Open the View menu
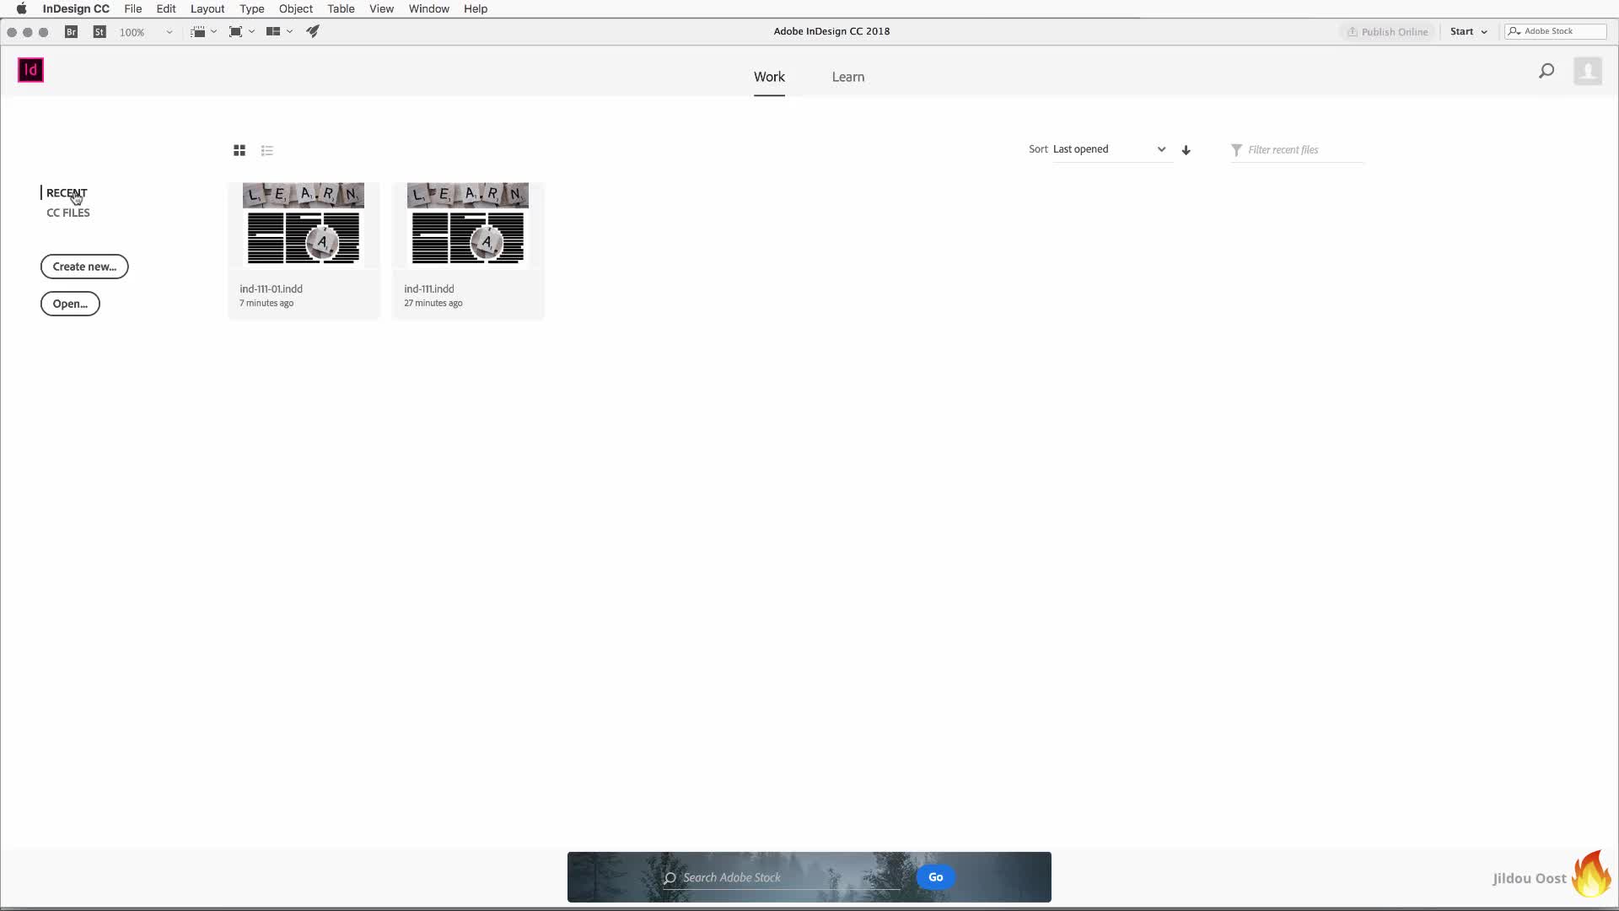Viewport: 1619px width, 911px height. 381,8
